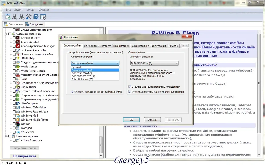Switch to the 'Интеграция' tab
This screenshot has width=265, height=165.
pyautogui.click(x=159, y=46)
